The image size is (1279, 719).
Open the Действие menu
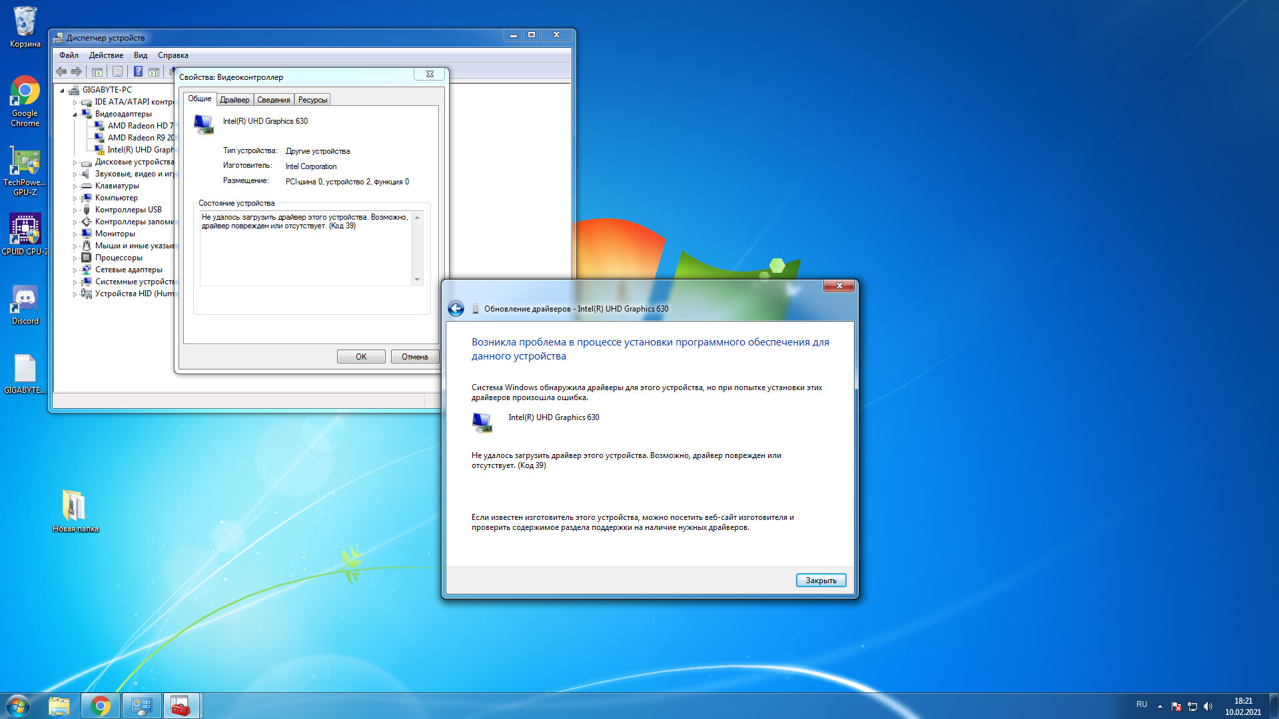106,55
